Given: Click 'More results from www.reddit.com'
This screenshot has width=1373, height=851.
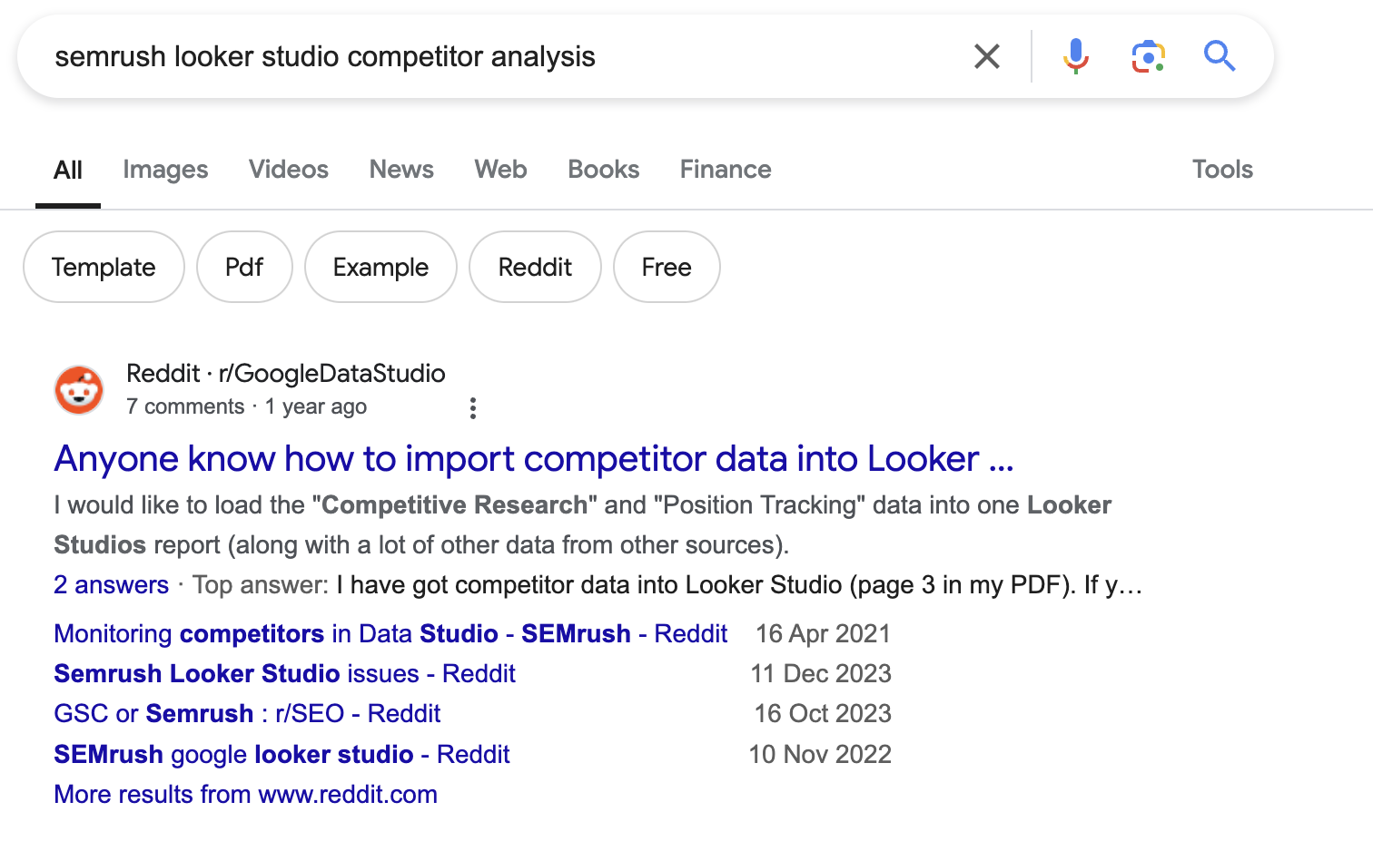Looking at the screenshot, I should tap(245, 795).
